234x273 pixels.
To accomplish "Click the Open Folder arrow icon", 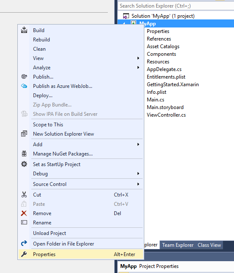I will click(24, 243).
